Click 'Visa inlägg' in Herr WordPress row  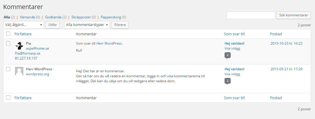(x=232, y=74)
